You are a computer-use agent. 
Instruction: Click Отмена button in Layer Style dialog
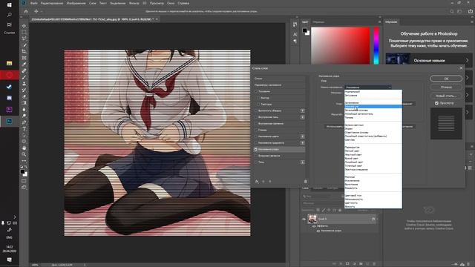pos(446,88)
